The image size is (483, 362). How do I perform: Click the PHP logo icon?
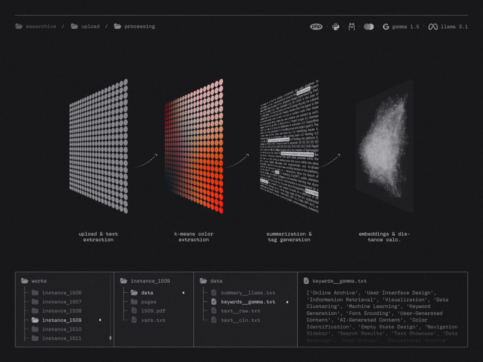coord(316,27)
